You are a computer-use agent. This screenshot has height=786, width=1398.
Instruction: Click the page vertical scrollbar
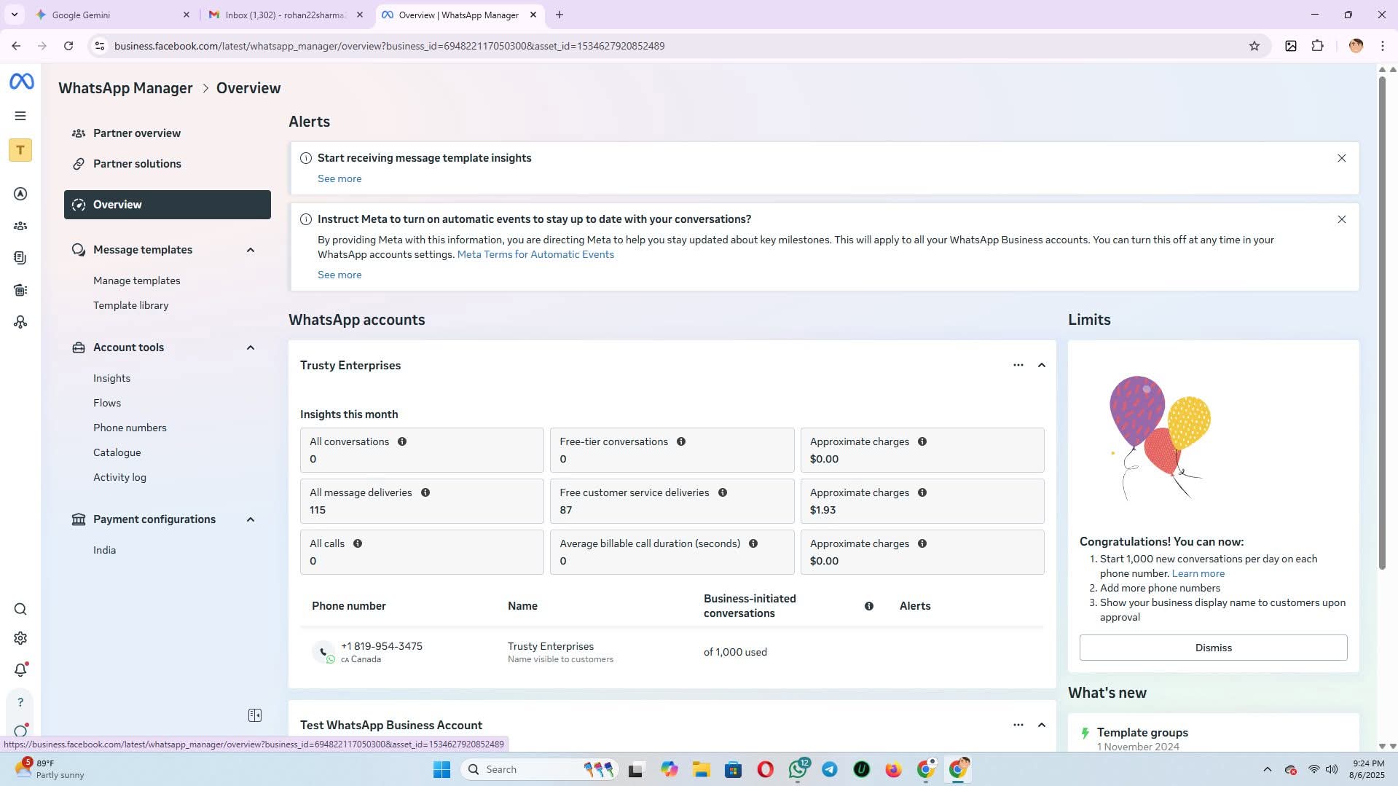1382,323
